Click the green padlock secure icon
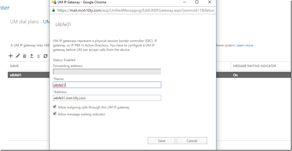292x151 pixels. point(54,10)
